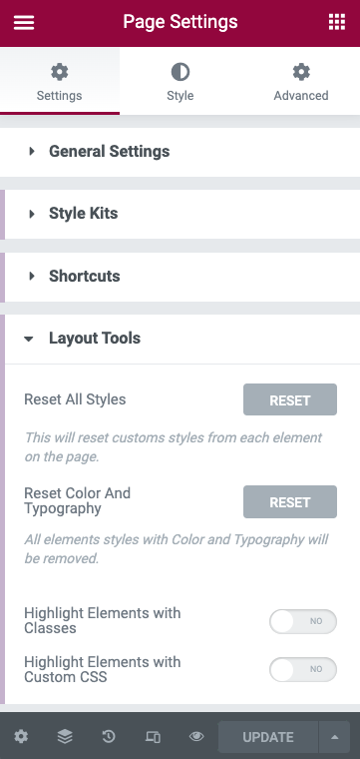Open the hamburger menu in header
Image resolution: width=360 pixels, height=759 pixels.
point(24,22)
